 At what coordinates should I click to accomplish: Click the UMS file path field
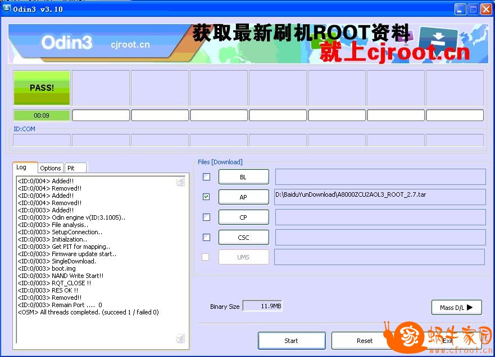[379, 257]
